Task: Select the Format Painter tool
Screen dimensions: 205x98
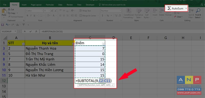Action: [15, 17]
